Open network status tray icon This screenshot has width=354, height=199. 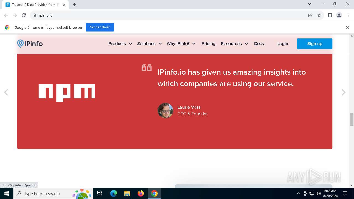pos(312,193)
